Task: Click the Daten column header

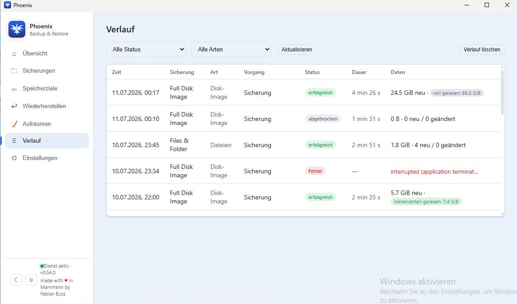Action: [x=398, y=72]
